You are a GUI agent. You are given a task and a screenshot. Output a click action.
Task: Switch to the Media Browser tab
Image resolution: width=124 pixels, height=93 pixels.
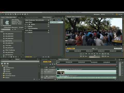(x=5, y=59)
